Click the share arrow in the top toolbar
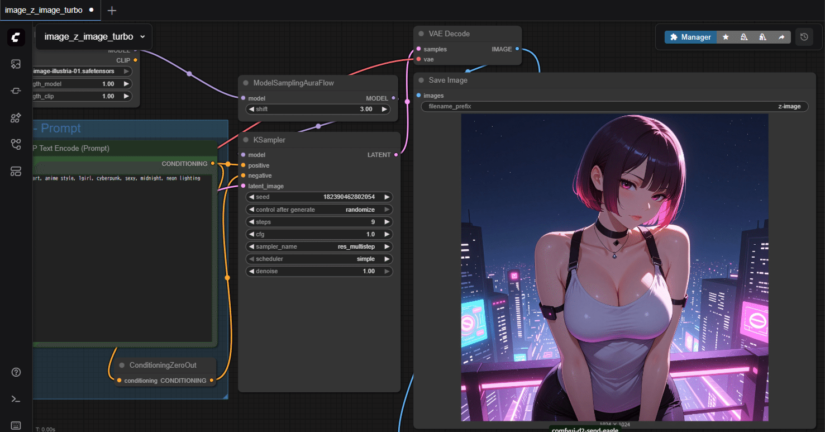The width and height of the screenshot is (825, 432). pyautogui.click(x=781, y=36)
